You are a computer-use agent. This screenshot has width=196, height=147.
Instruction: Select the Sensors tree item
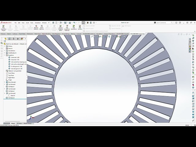coord(9,48)
